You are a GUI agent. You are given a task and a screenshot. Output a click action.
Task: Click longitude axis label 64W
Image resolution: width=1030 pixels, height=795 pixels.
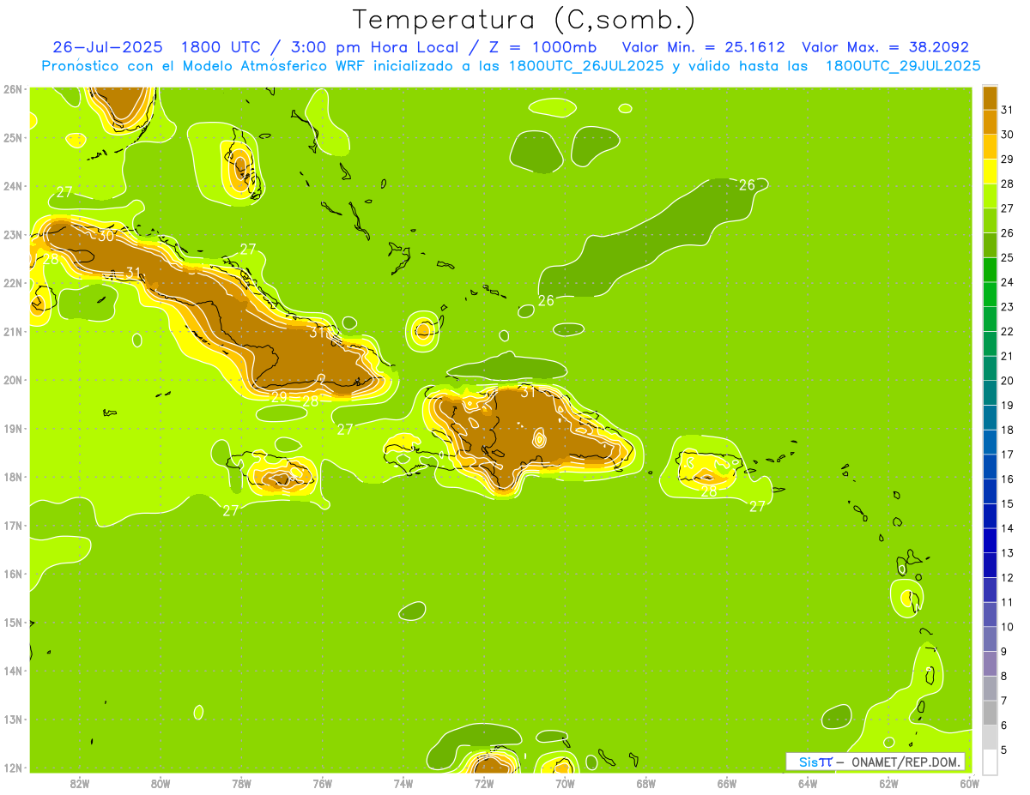point(808,782)
